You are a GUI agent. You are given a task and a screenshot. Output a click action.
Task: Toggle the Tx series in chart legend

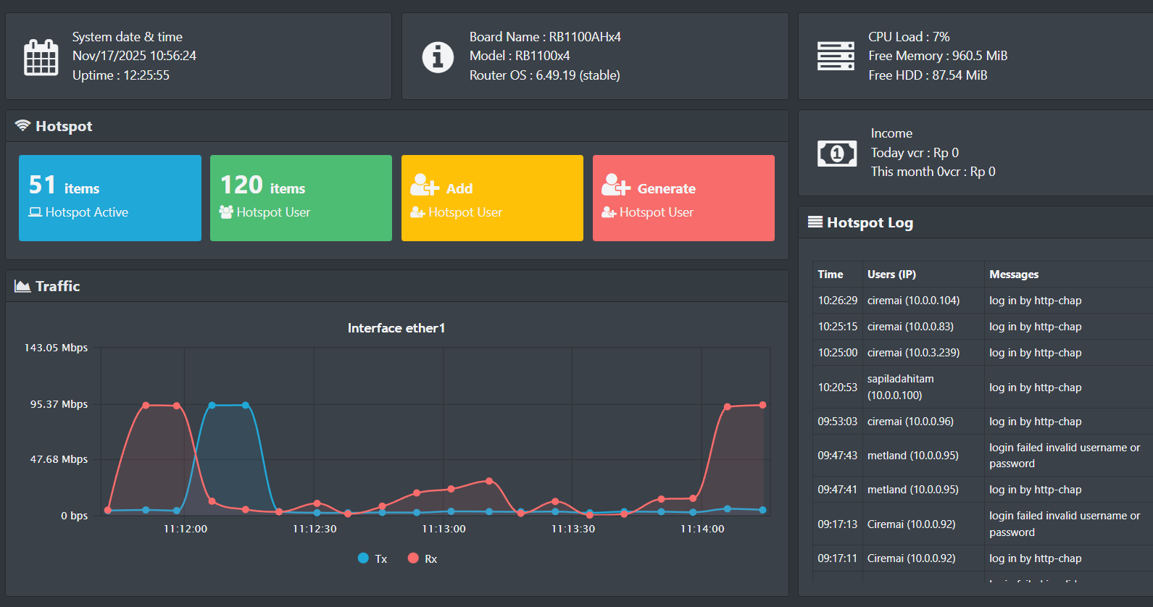(372, 558)
